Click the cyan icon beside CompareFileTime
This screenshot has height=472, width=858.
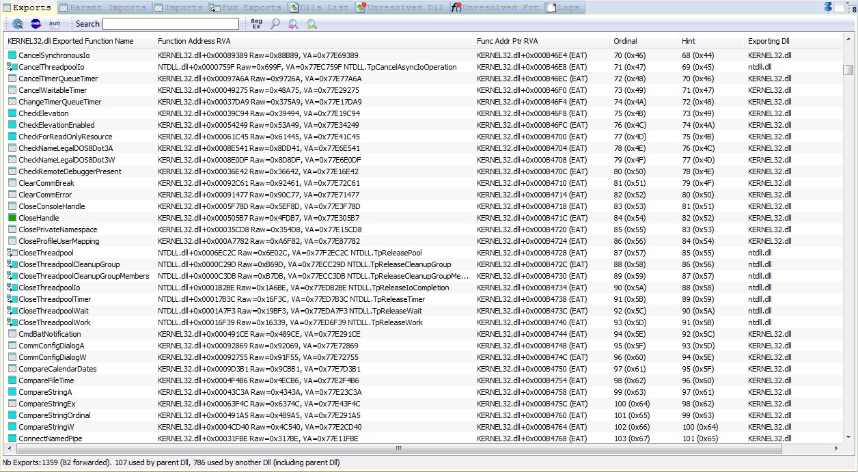coord(12,380)
